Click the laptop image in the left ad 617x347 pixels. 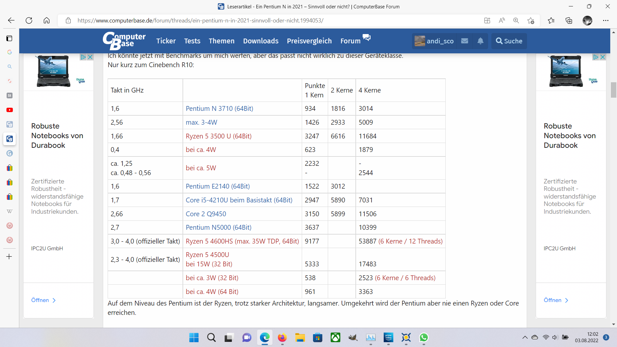point(54,71)
